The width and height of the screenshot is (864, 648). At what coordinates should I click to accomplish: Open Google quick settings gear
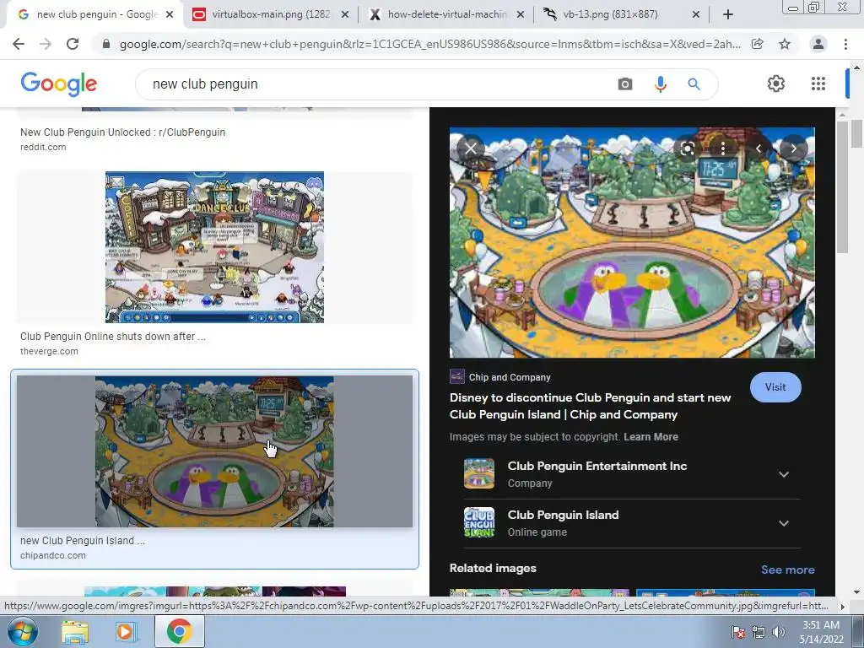point(776,84)
